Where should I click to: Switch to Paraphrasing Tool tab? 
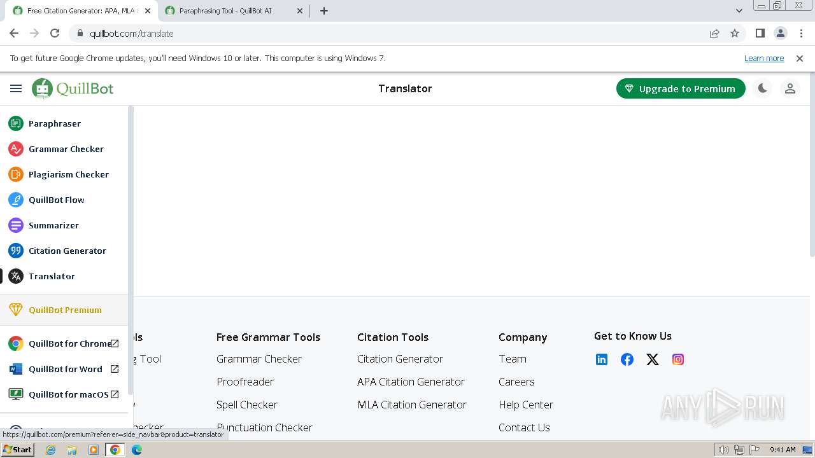(233, 11)
